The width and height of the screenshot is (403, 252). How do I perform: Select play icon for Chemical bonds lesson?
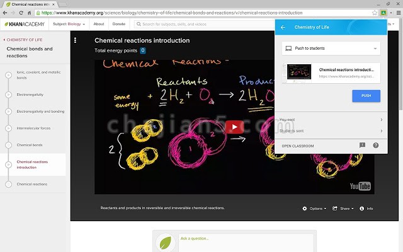8,145
